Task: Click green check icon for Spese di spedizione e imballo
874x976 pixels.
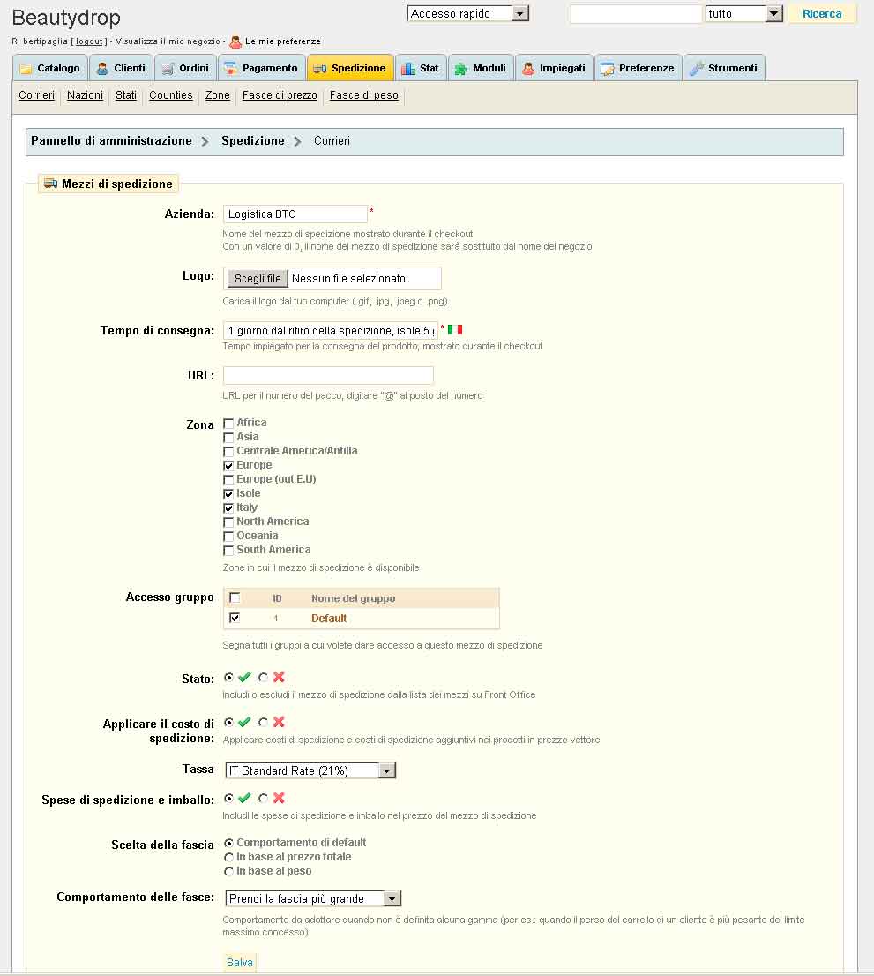Action: coord(244,798)
